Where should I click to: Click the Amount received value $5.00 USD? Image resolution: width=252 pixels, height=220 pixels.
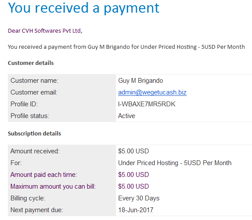click(x=133, y=151)
